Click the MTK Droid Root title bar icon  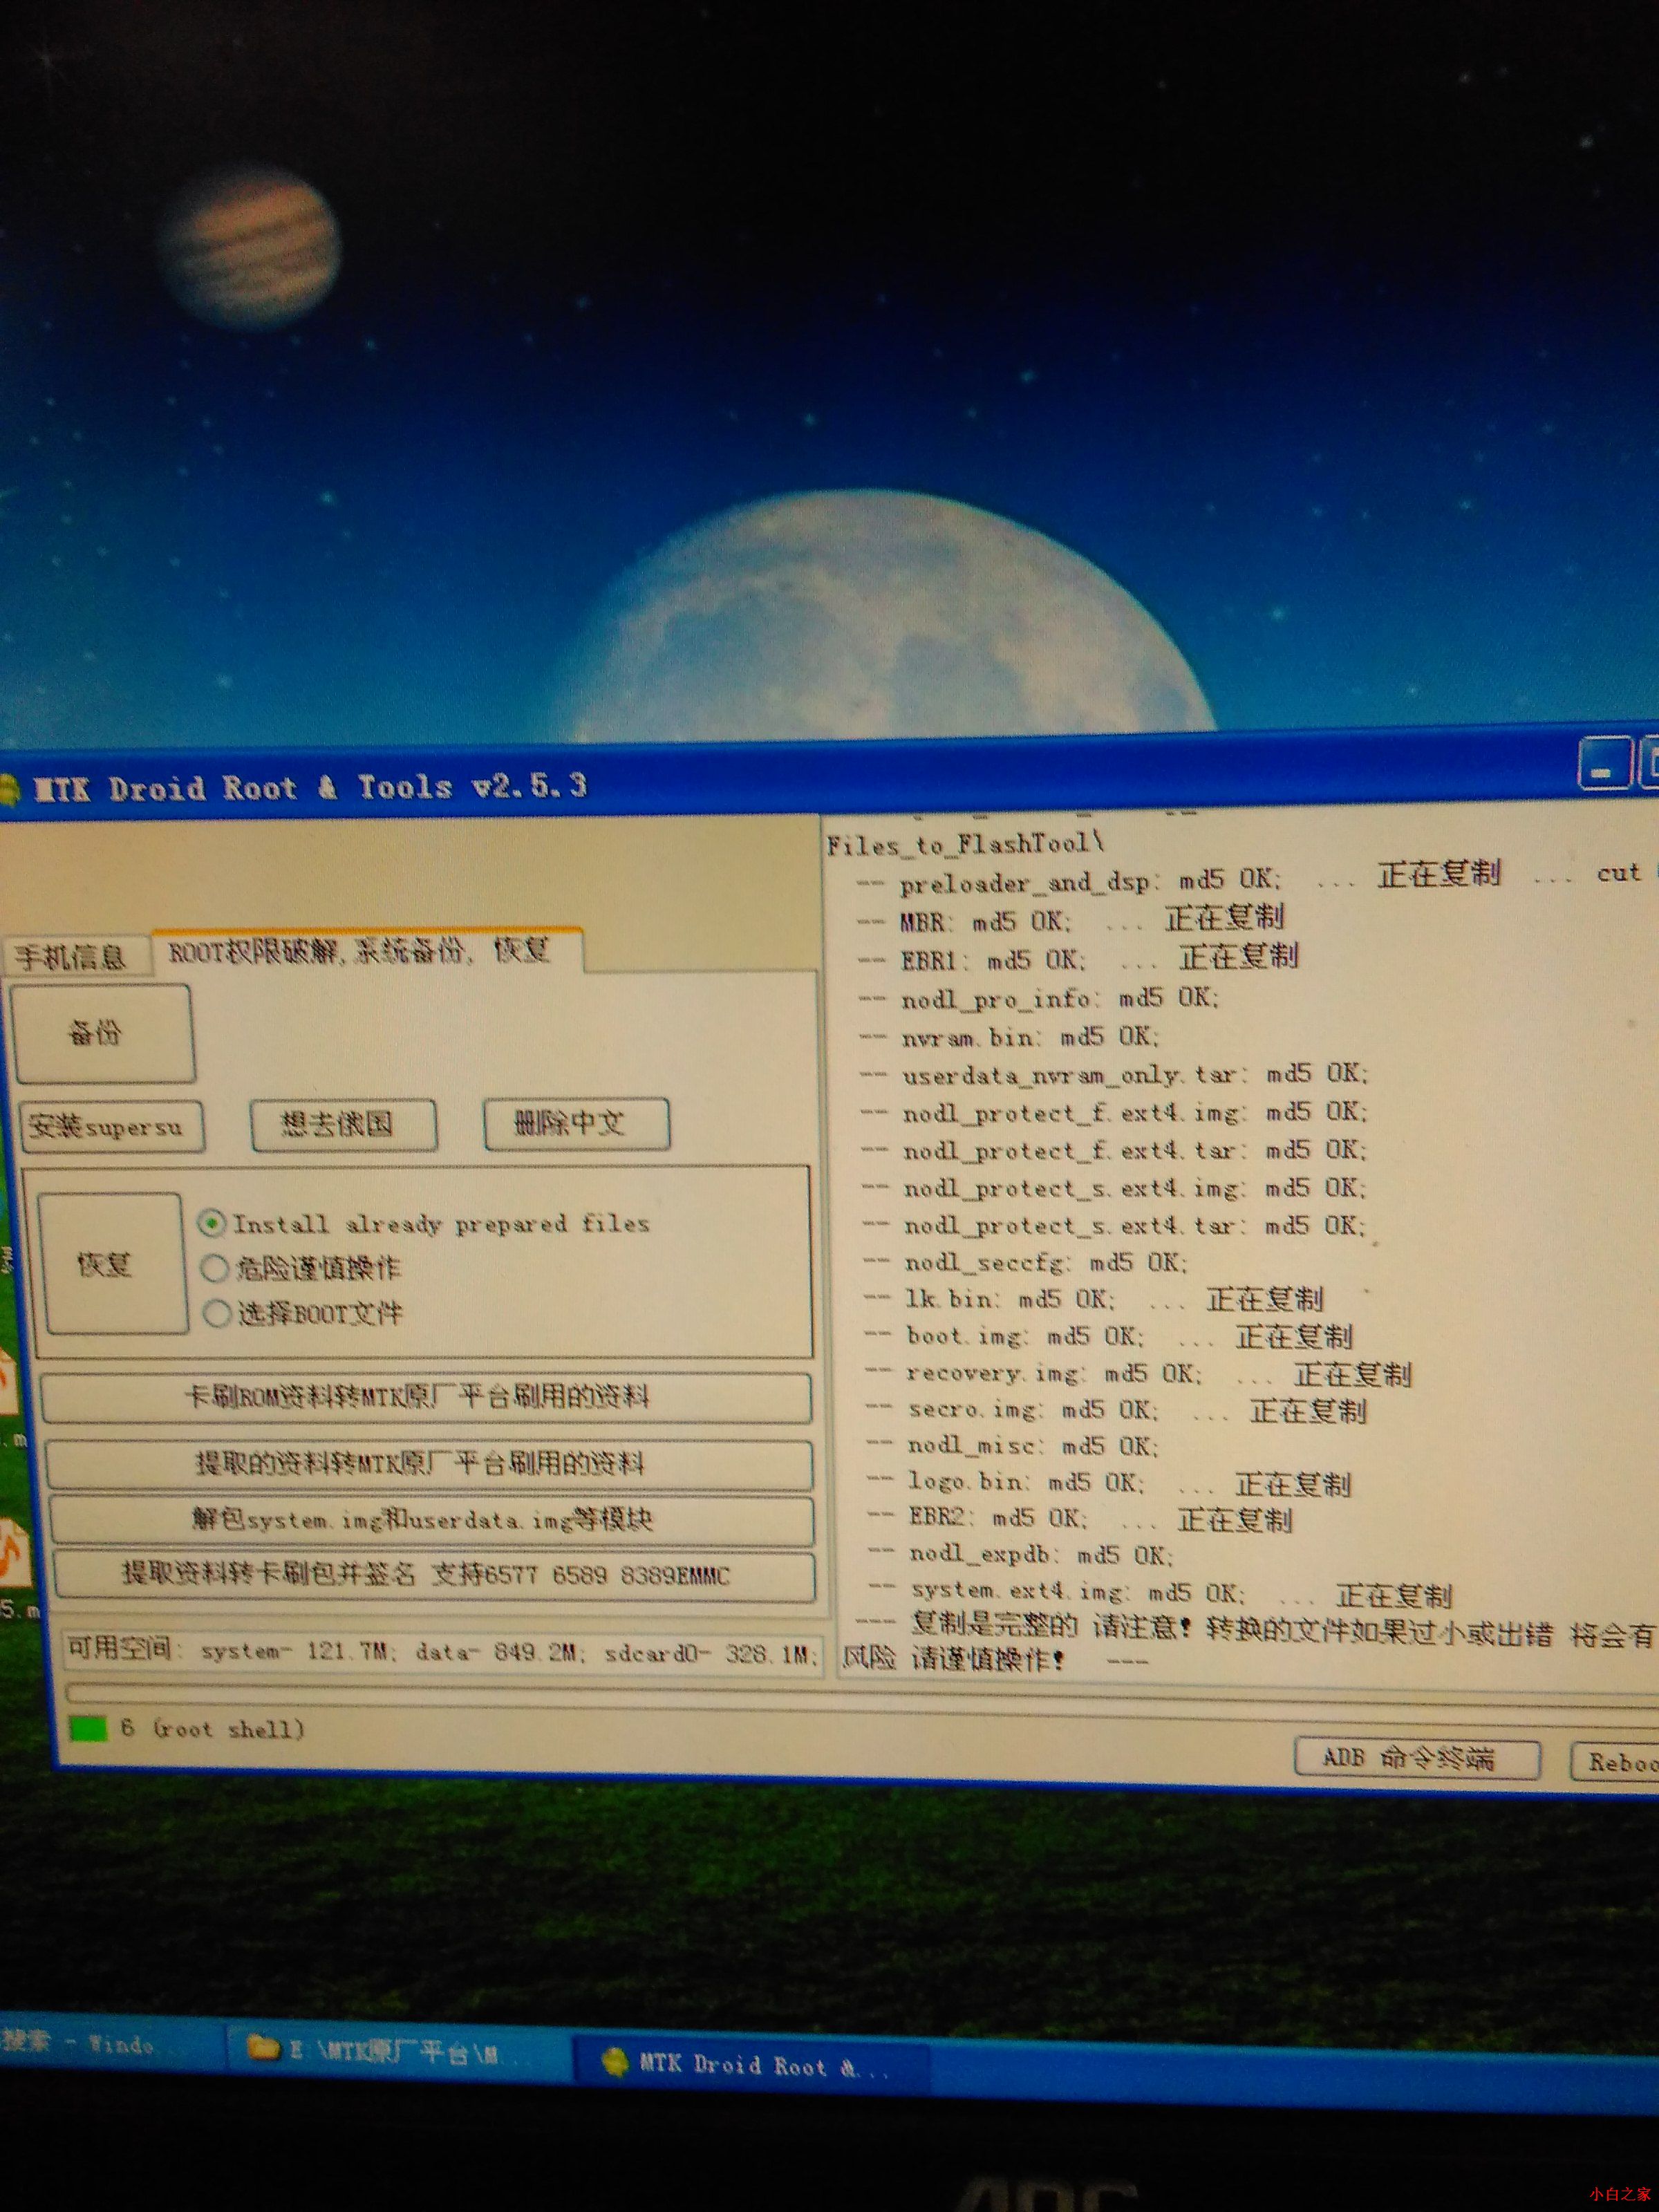point(8,789)
